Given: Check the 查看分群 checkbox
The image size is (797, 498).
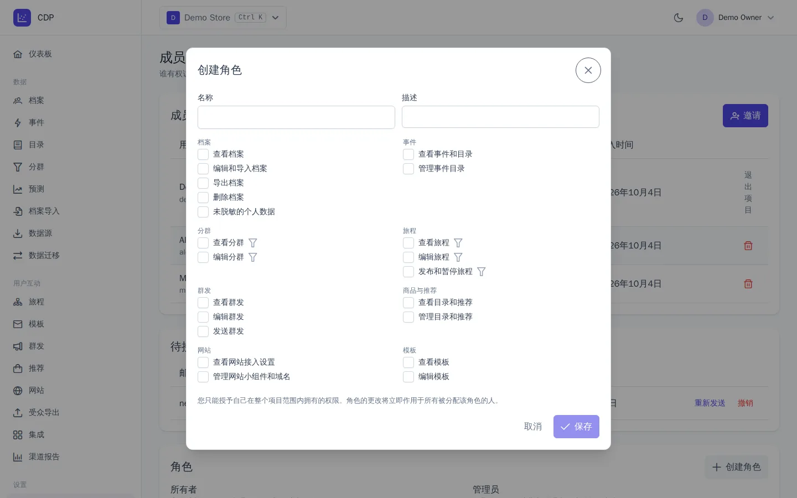Looking at the screenshot, I should (x=203, y=243).
